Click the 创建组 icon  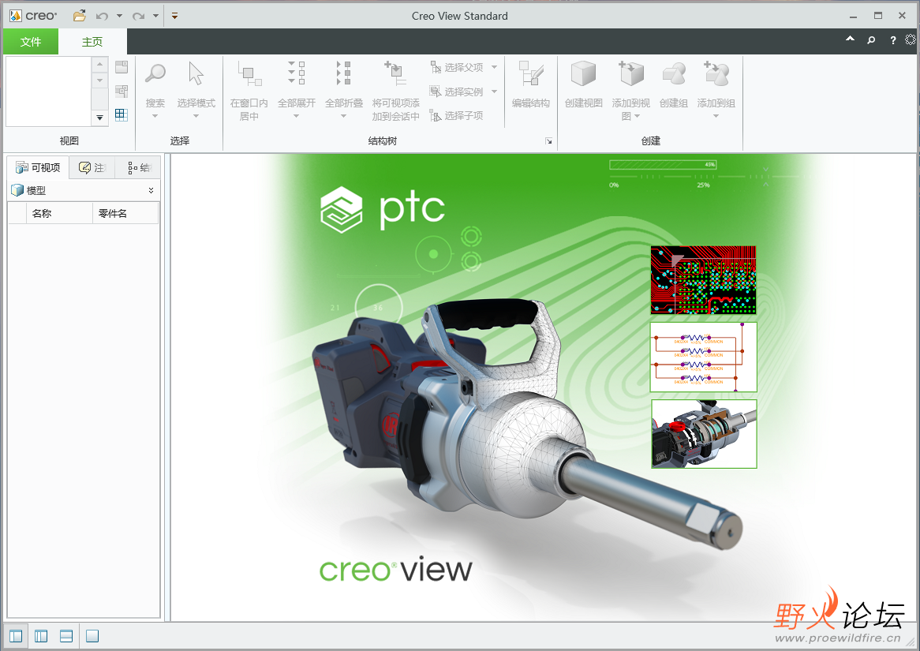pos(674,74)
